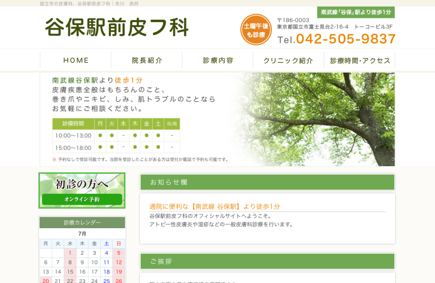Click the 10:00〜13:00 schedule row label
435x283 pixels.
(73, 136)
